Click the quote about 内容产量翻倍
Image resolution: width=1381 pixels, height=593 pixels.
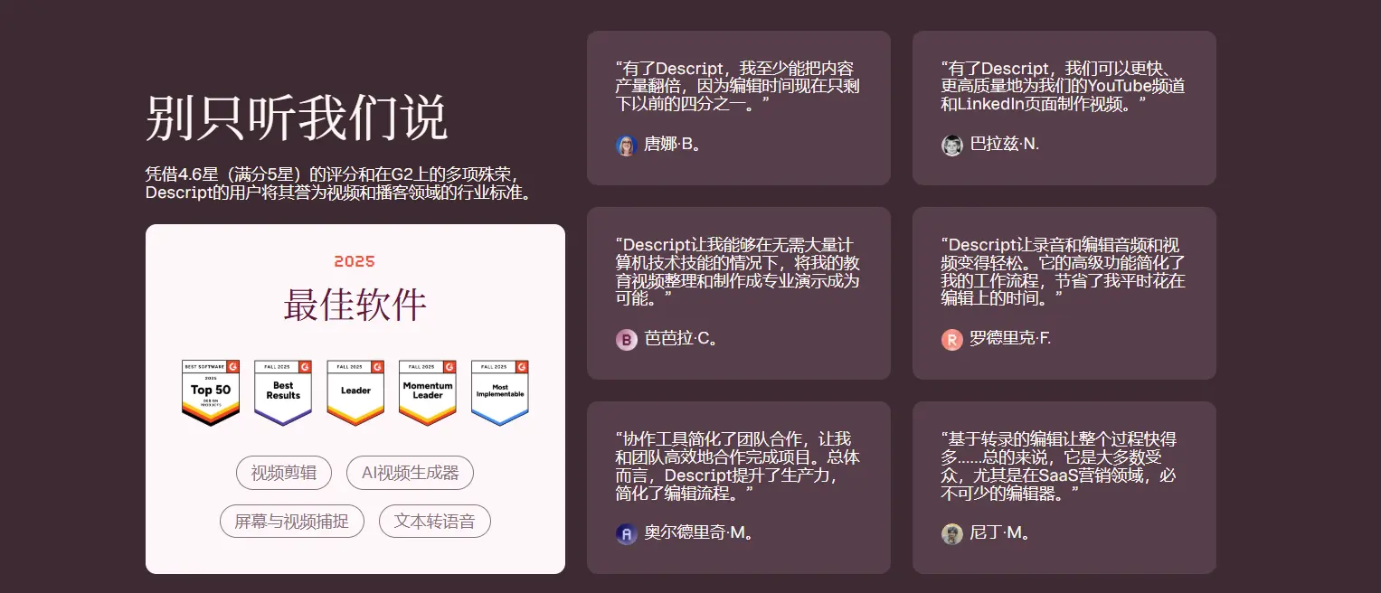pos(736,87)
